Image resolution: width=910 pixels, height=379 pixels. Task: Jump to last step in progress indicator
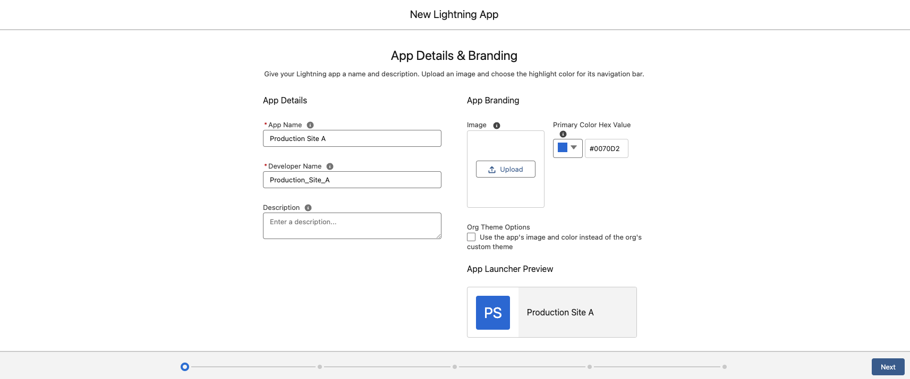tap(725, 367)
